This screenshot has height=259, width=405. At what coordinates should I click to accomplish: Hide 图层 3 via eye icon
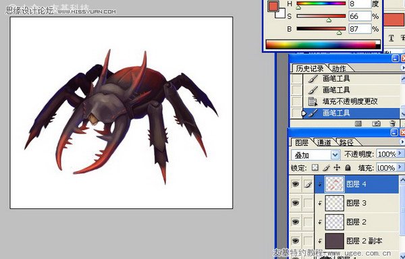296,203
